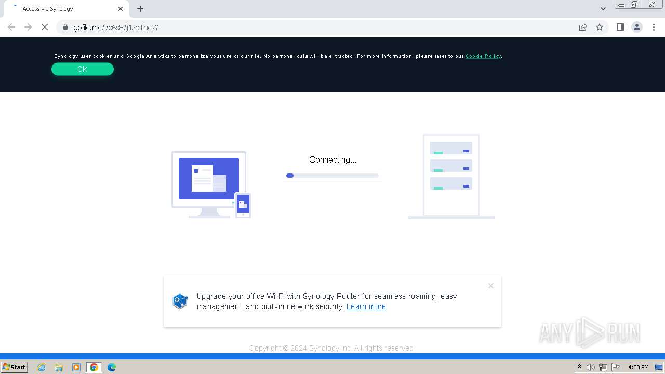
Task: Open the Chrome three-dot menu
Action: [x=654, y=27]
